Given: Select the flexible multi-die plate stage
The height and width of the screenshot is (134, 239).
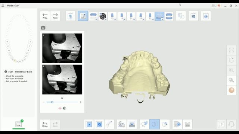Looking at the screenshot, I should [x=103, y=16].
